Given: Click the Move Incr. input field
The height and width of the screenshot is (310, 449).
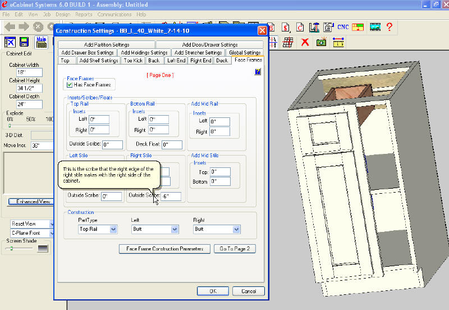Looking at the screenshot, I should pos(42,145).
